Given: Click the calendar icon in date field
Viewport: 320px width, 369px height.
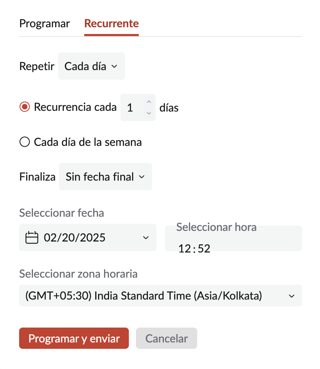Looking at the screenshot, I should [x=32, y=238].
